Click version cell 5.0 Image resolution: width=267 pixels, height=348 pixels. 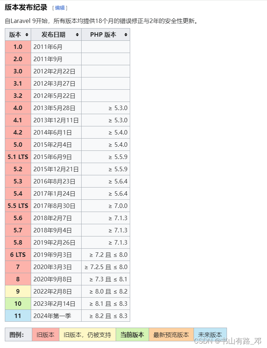click(x=18, y=145)
